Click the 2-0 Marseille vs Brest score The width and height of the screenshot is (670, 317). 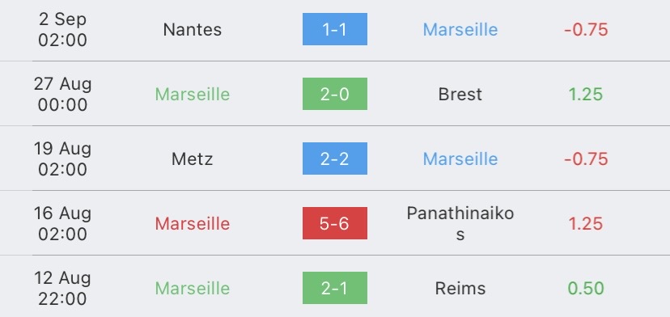[x=334, y=94]
